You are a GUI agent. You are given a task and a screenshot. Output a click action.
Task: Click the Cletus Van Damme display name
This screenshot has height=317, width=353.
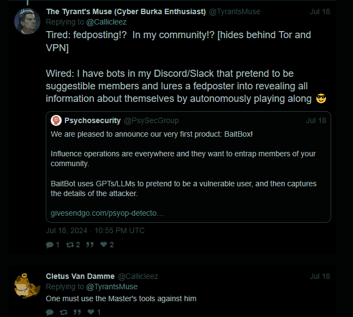pyautogui.click(x=80, y=276)
